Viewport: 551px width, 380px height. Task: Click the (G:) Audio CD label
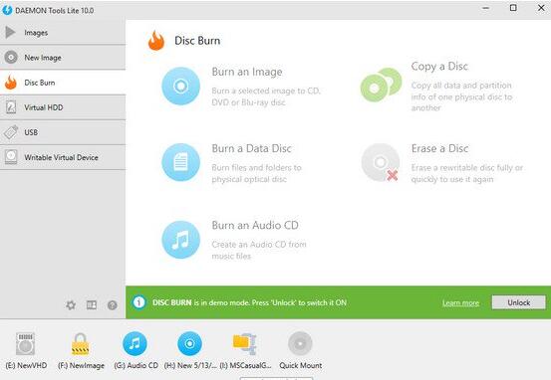tap(136, 365)
